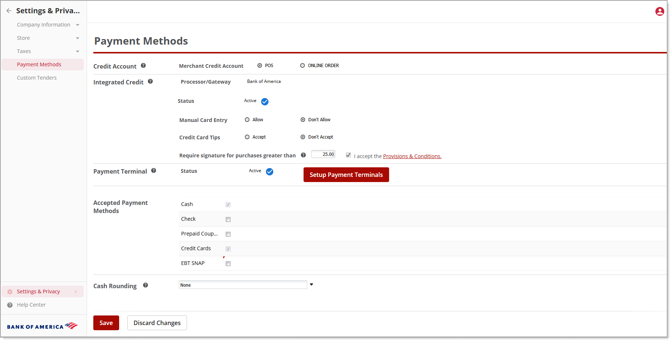
Task: Select Allow for Manual Card Entry
Action: click(x=247, y=119)
